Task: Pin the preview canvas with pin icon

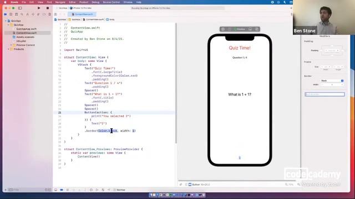Action: [x=181, y=185]
